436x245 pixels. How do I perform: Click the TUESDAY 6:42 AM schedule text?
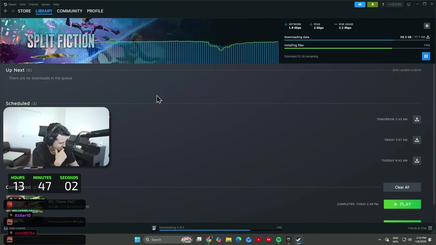394,161
